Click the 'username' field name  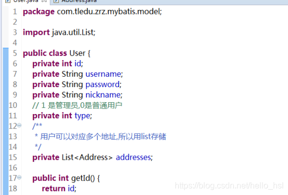click(103, 74)
